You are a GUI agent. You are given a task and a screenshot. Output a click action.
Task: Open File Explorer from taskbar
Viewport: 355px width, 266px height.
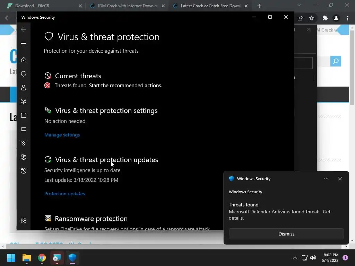(x=26, y=258)
